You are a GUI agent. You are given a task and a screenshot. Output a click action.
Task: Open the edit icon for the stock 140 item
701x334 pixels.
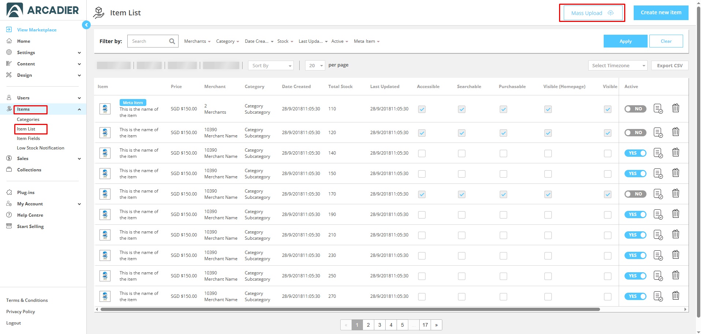(658, 153)
